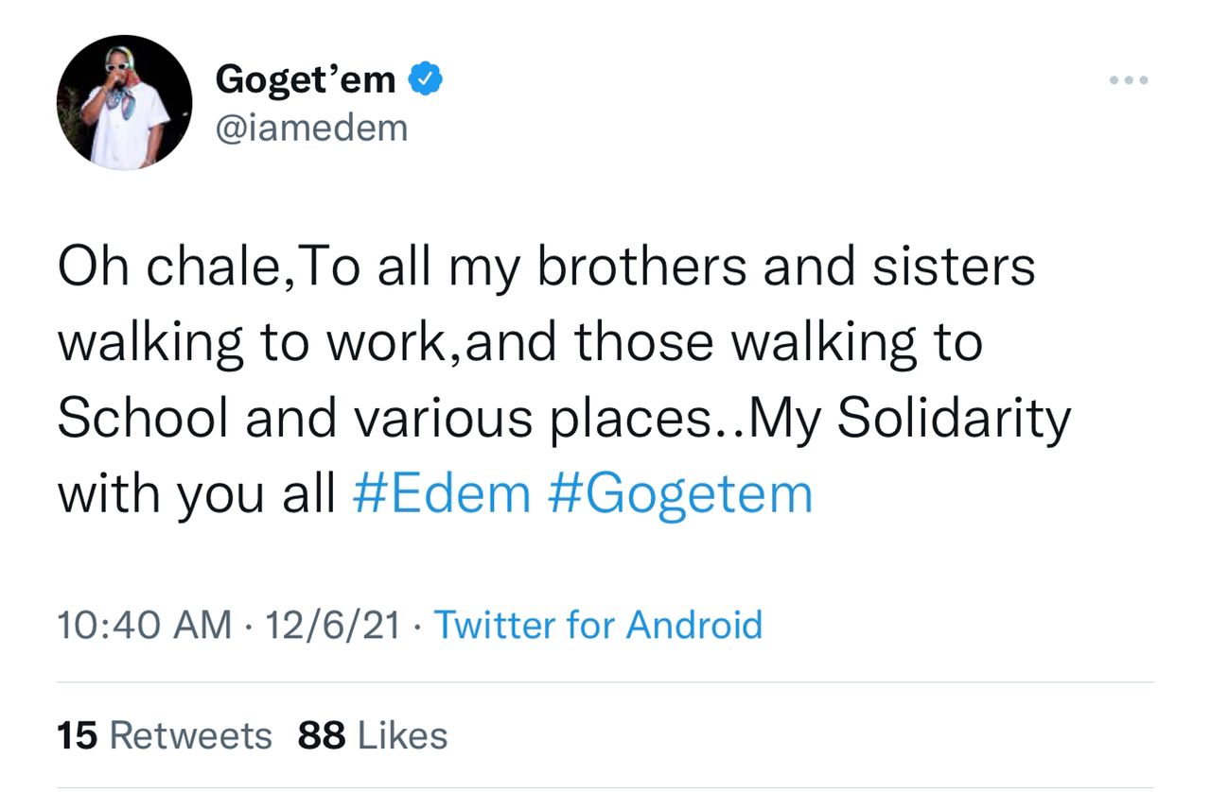The height and width of the screenshot is (792, 1211).
Task: Click the number 88 likes count
Action: pos(324,736)
